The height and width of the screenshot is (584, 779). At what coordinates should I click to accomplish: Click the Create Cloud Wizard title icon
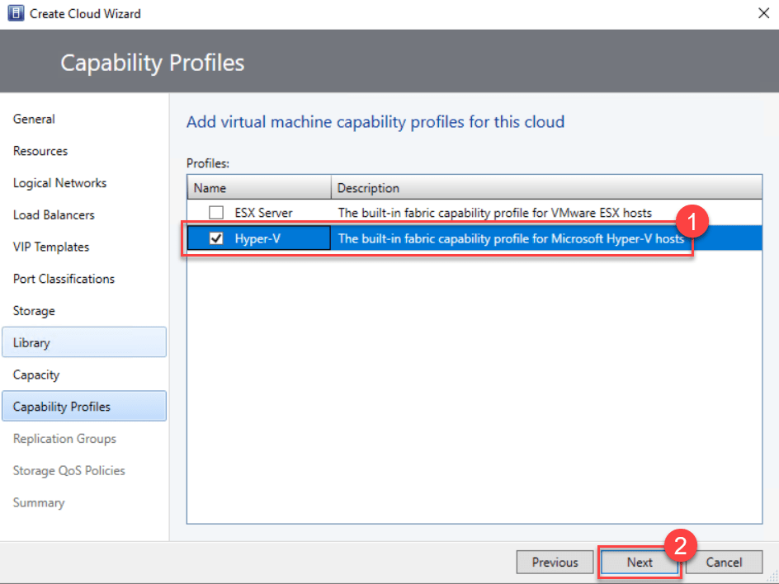(15, 14)
